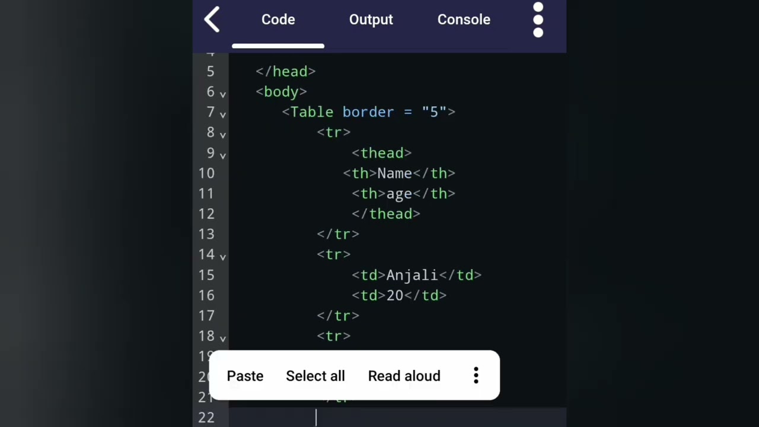Click line number 15 in gutter
The width and height of the screenshot is (759, 427).
pyautogui.click(x=206, y=275)
